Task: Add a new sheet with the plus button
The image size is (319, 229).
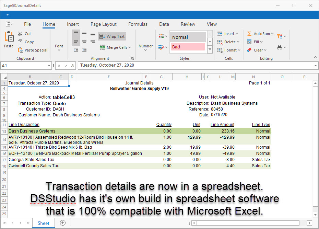Action: pos(63,223)
